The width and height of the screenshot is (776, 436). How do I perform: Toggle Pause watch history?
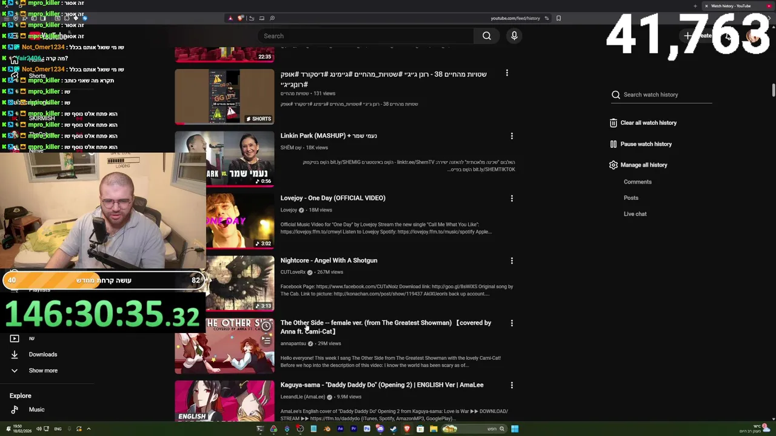coord(641,144)
